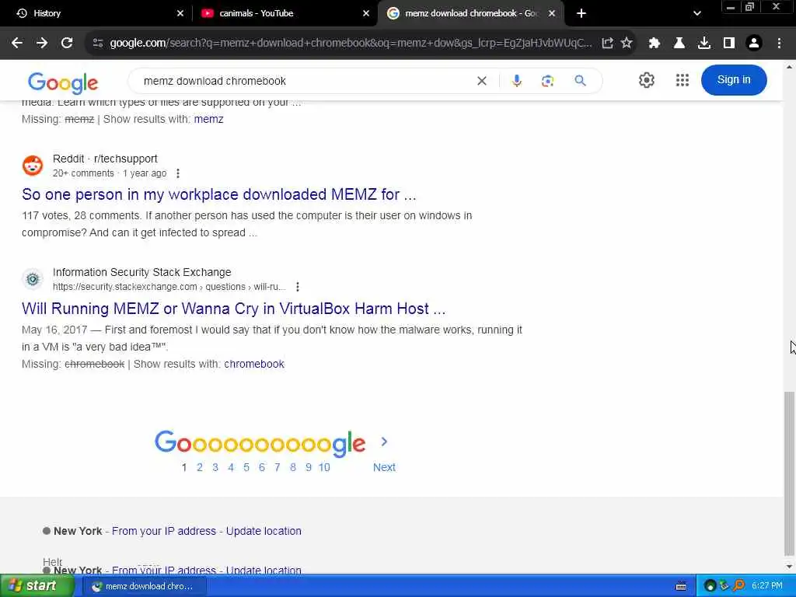The width and height of the screenshot is (796, 597).
Task: Toggle the Chrome side panel
Action: 729,44
